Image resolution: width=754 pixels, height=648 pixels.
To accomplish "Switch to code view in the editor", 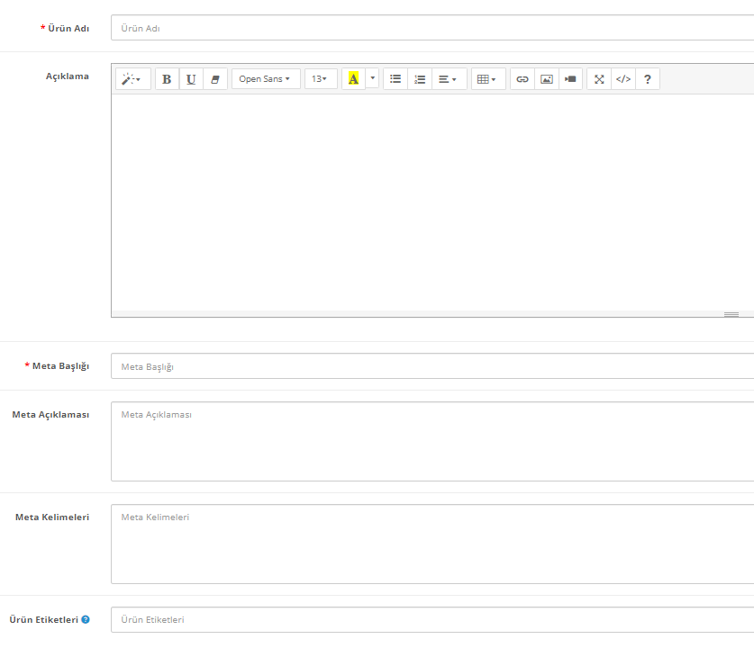I will [623, 79].
